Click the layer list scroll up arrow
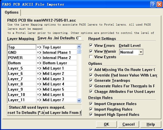163x130 pixels. tap(79, 47)
